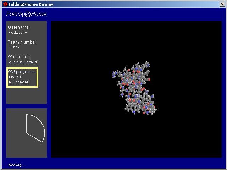Click the protein molecule 3D model

coord(134,88)
